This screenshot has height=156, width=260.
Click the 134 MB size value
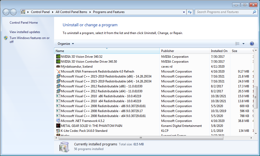click(x=244, y=131)
